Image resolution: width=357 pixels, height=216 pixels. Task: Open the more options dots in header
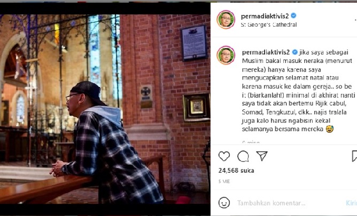[355, 20]
